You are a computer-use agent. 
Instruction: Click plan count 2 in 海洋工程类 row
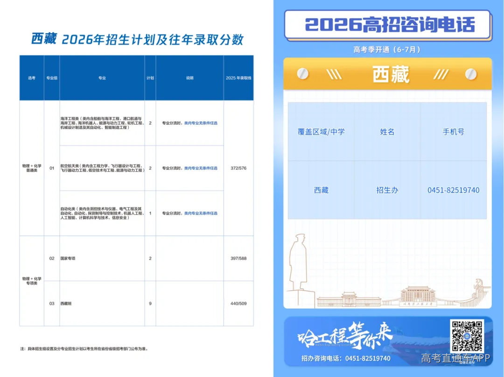(x=150, y=123)
